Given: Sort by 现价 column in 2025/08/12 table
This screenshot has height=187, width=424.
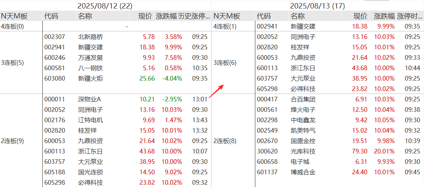Looking at the screenshot, I should pyautogui.click(x=145, y=16).
